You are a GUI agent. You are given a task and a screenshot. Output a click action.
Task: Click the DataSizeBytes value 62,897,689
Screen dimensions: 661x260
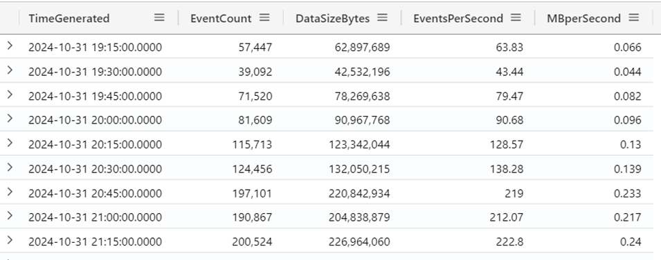(363, 47)
